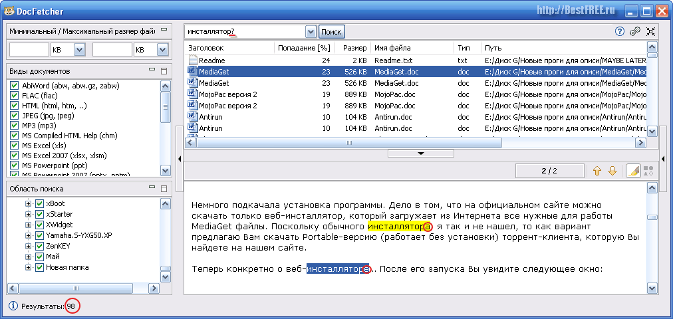The width and height of the screenshot is (673, 319).
Task: Toggle the MP3 (mp3) checkbox
Action: point(15,125)
